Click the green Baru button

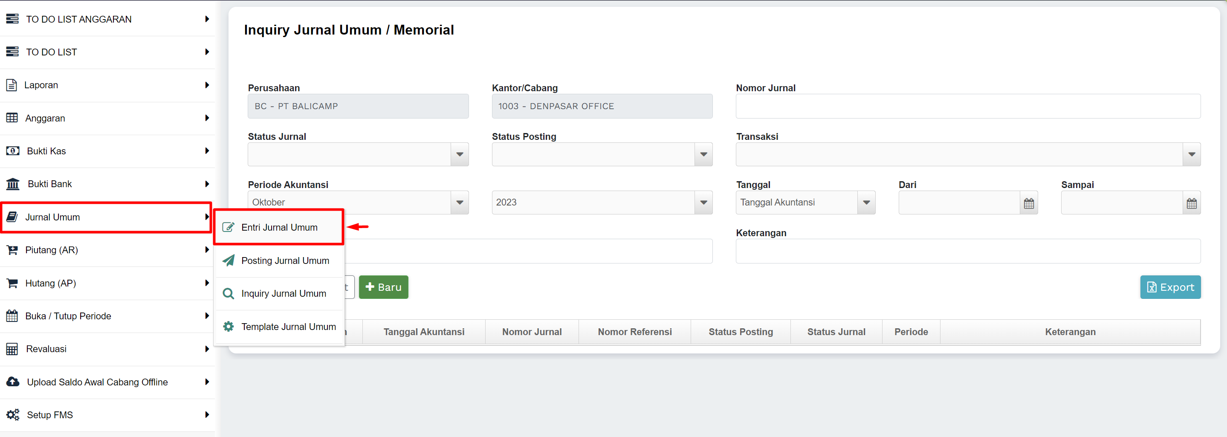pyautogui.click(x=383, y=287)
